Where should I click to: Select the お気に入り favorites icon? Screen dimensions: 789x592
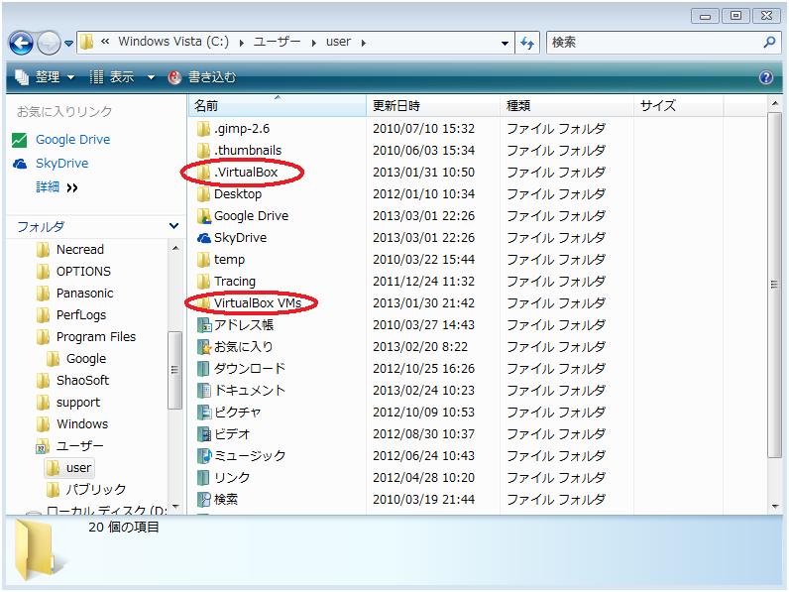pyautogui.click(x=204, y=347)
